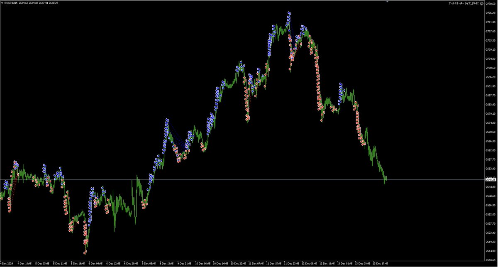Click the 2619.20 price scale value
The width and height of the screenshot is (498, 267).
pyautogui.click(x=490, y=242)
